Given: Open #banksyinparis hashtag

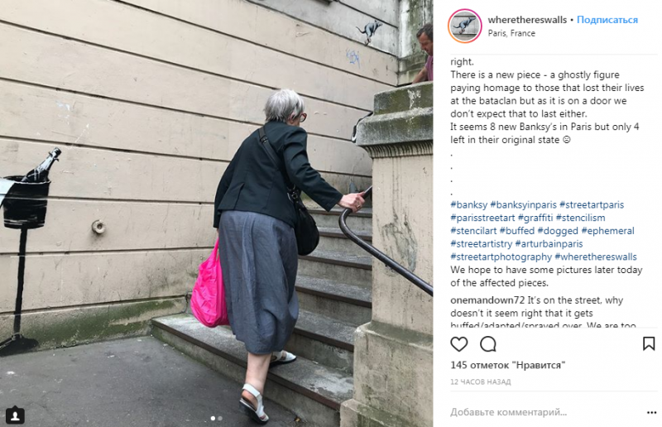Looking at the screenshot, I should point(523,205).
